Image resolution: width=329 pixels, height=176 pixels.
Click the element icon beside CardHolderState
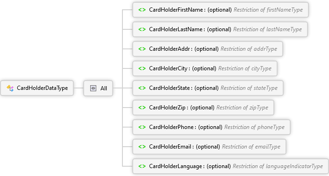(x=142, y=88)
